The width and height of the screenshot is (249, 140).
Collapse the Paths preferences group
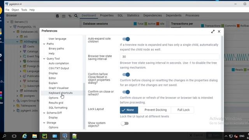click(x=44, y=44)
